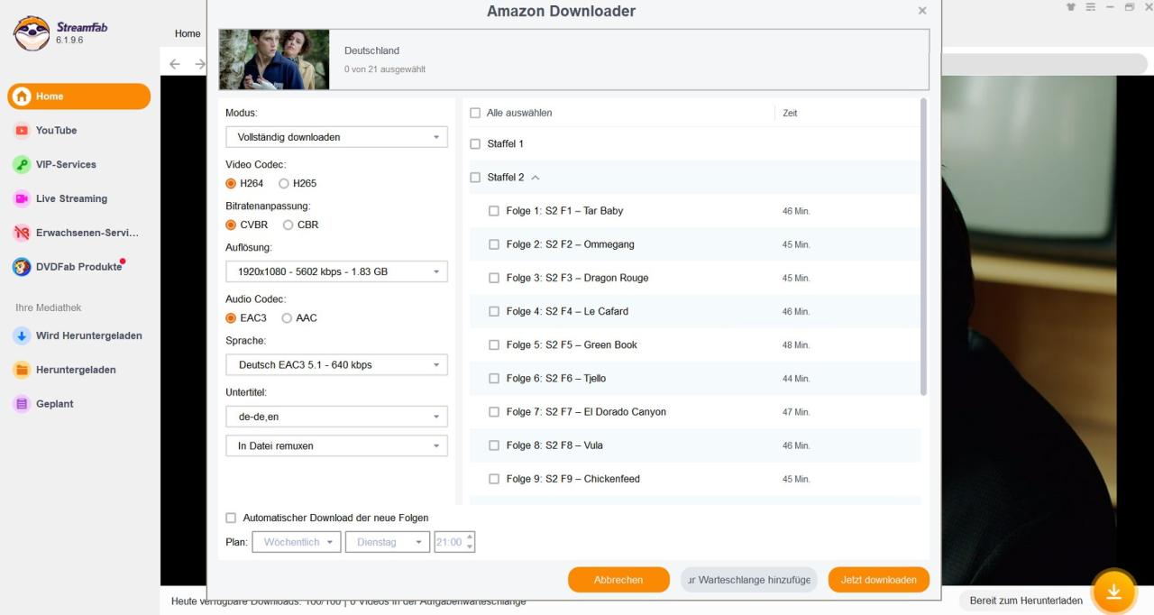Select Home in the left sidebar
Screen dimensions: 1154x615
click(x=78, y=96)
